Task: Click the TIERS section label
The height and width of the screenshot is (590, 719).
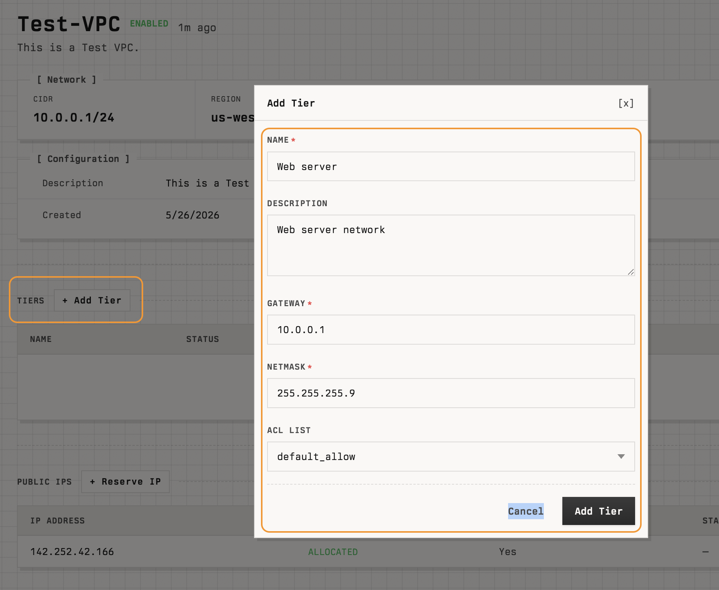Action: [x=31, y=301]
